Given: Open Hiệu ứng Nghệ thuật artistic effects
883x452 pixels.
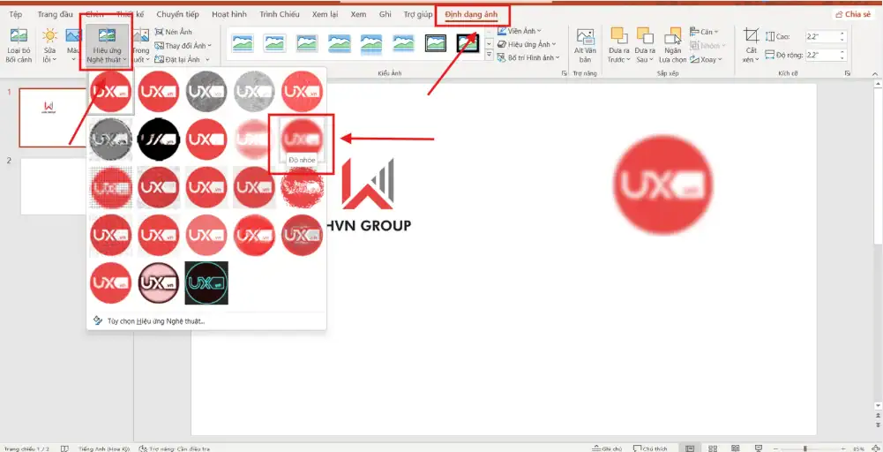Looking at the screenshot, I should tap(107, 46).
